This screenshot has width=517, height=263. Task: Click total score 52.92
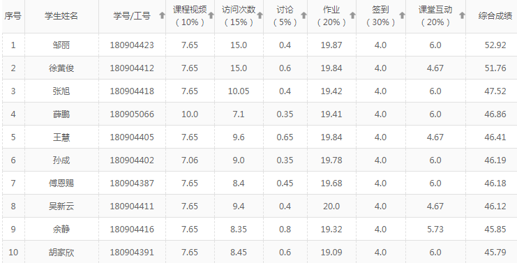495,45
